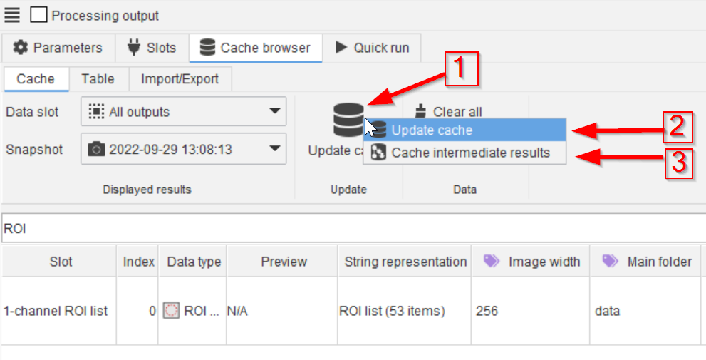
Task: Click the database icon on Cache browser tab
Action: tap(207, 47)
